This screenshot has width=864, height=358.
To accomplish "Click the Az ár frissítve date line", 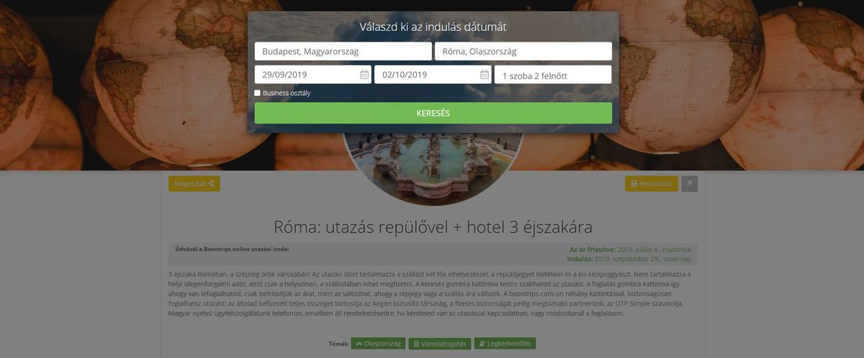I will [630, 249].
